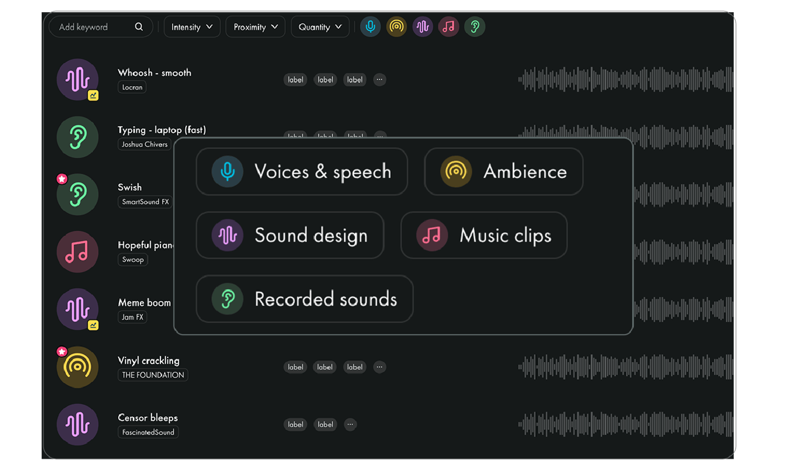Click the Vinyl crackling ambience icon

(x=77, y=367)
